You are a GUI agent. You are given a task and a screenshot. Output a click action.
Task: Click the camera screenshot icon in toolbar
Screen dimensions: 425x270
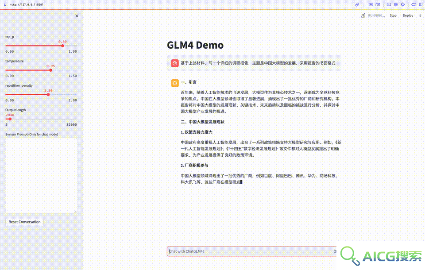[378, 4]
